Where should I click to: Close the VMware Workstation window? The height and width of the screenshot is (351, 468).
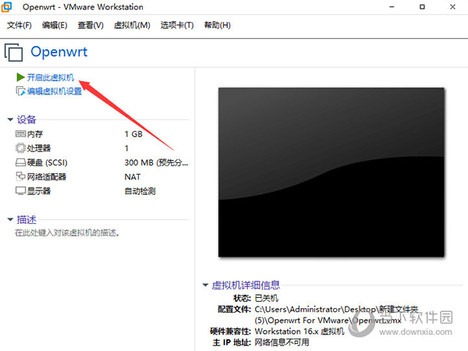pyautogui.click(x=452, y=7)
